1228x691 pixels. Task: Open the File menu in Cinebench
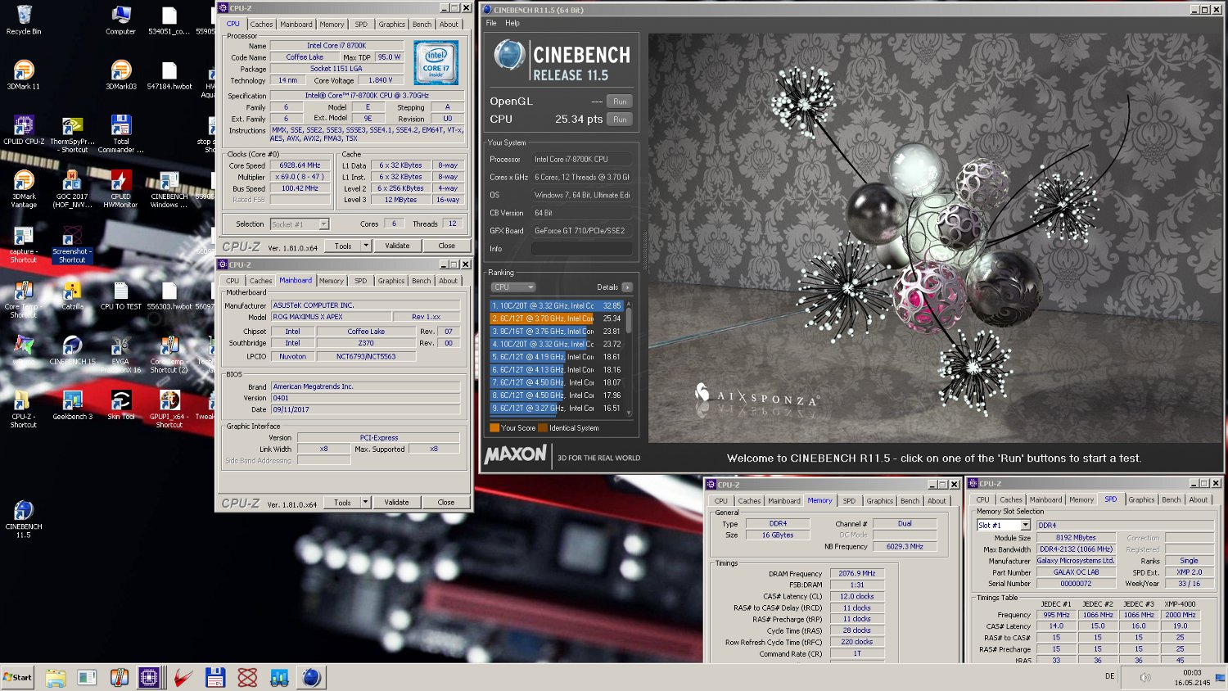pos(491,23)
